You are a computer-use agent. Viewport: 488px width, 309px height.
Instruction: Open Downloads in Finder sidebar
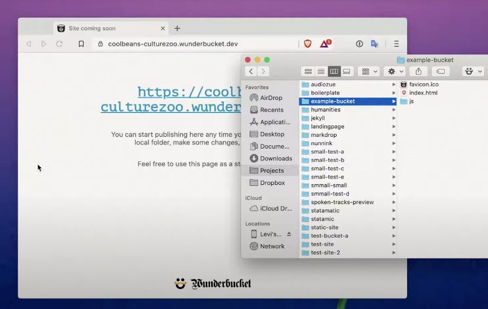click(x=270, y=158)
